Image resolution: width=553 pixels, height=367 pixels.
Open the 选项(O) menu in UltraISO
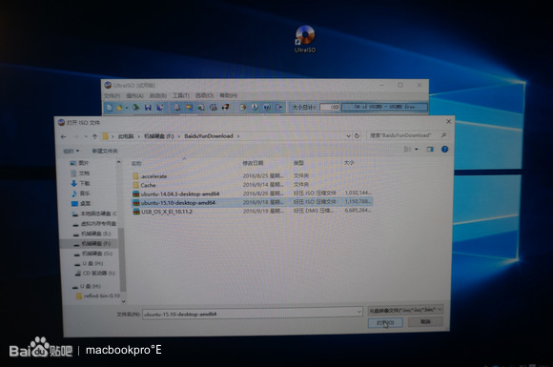click(205, 95)
